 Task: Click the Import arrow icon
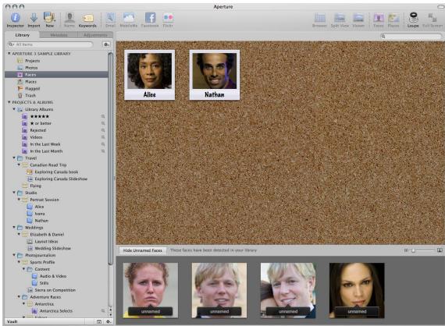click(34, 18)
